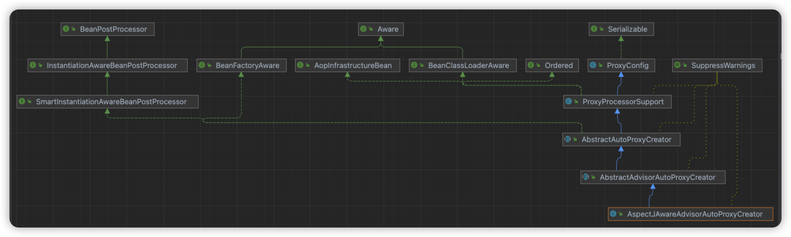The image size is (791, 237).
Task: Select the AopInfrastructureBean node
Action: [x=347, y=66]
